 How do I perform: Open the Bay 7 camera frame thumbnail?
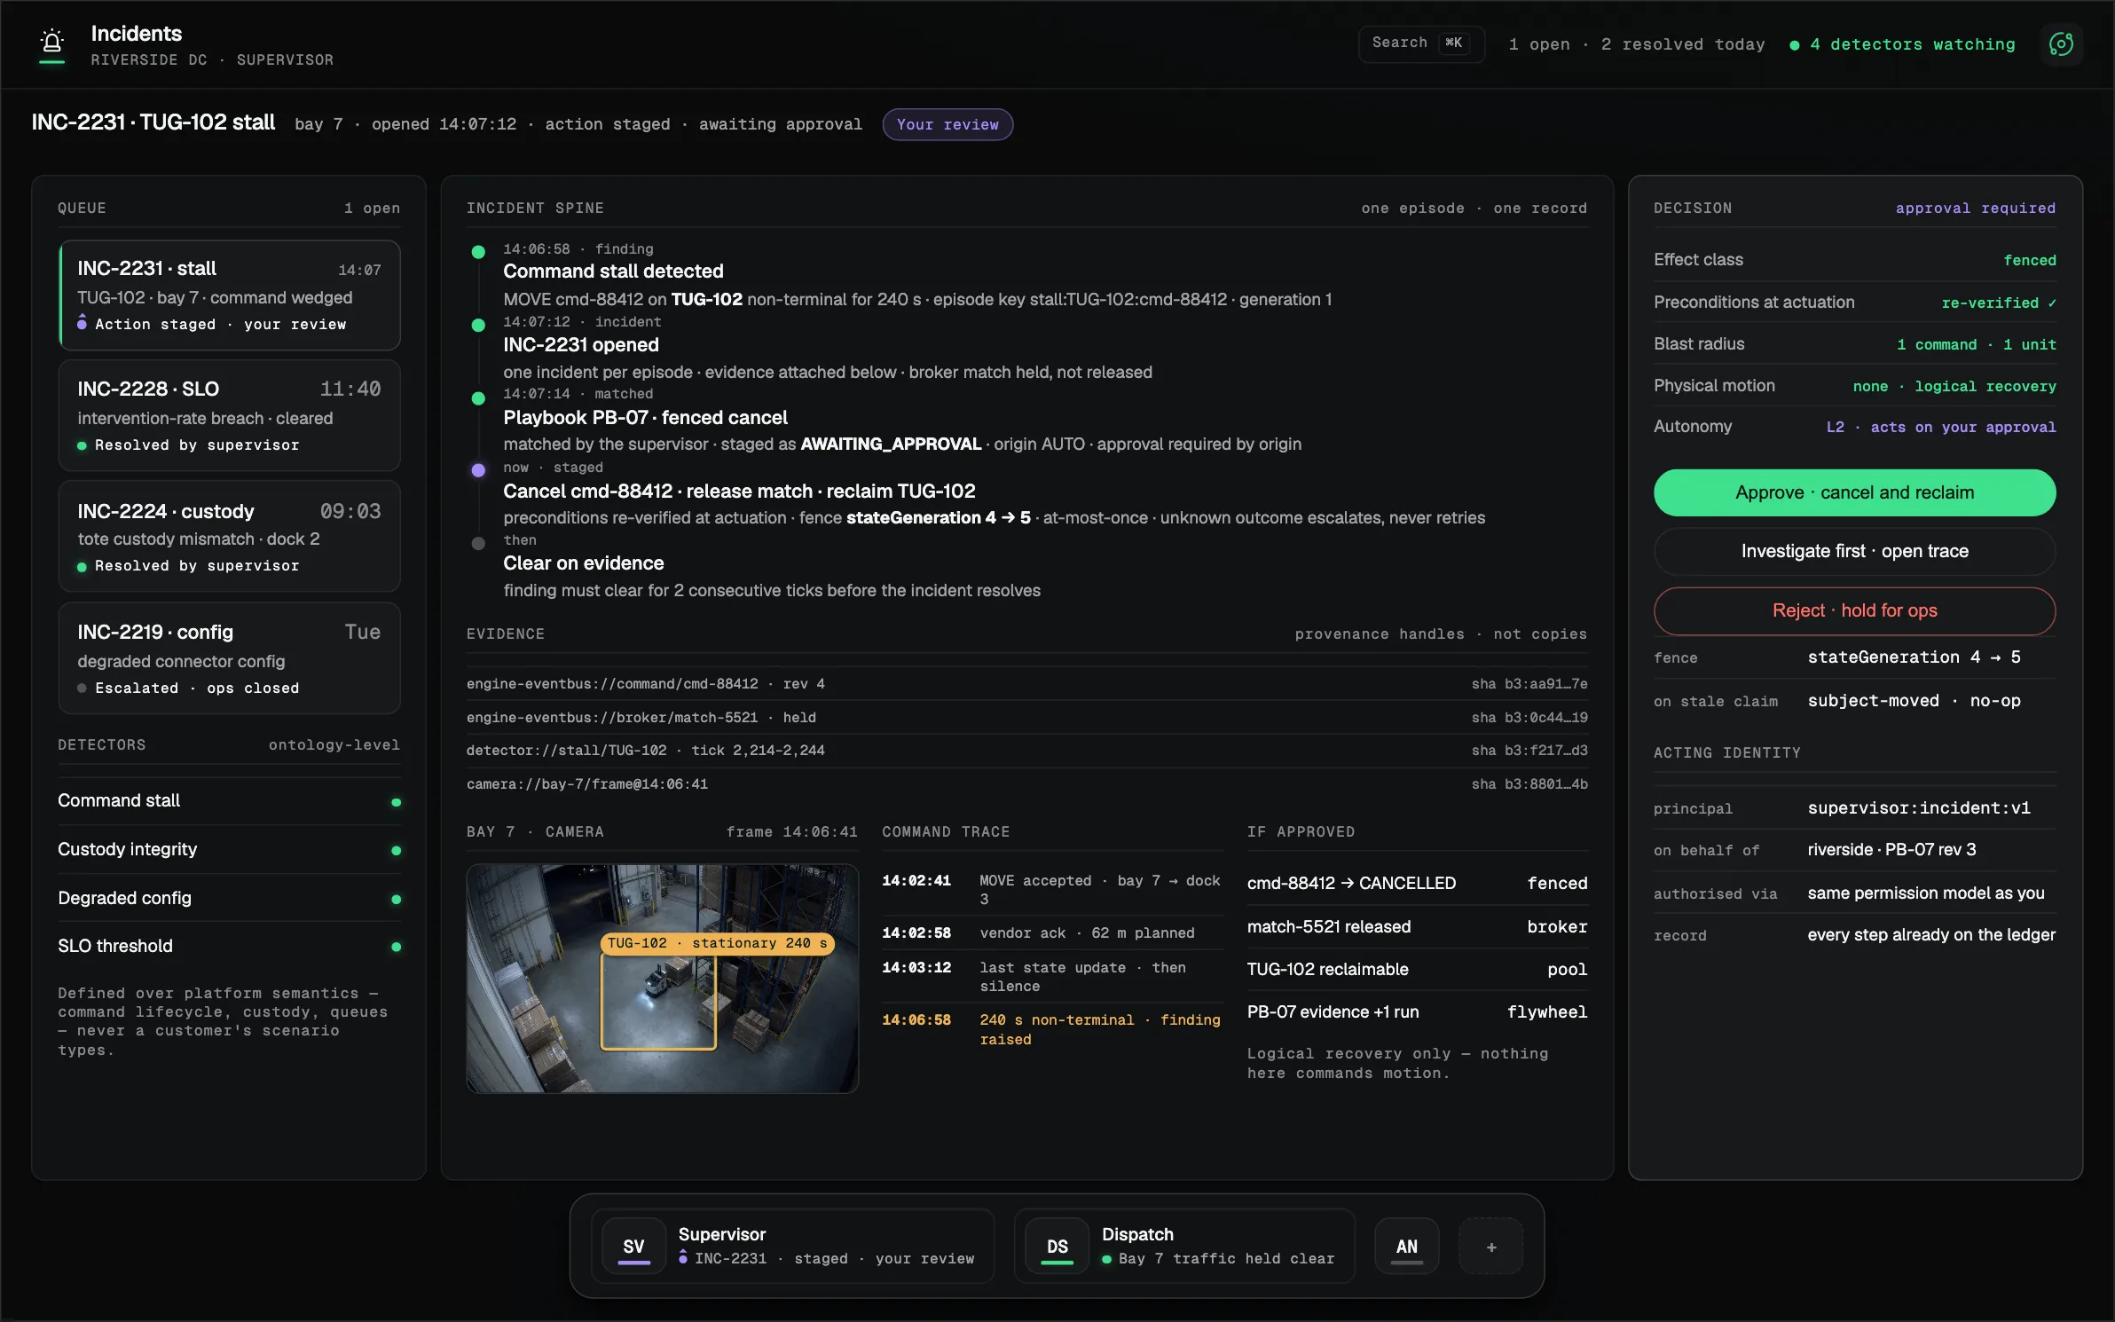pyautogui.click(x=663, y=979)
